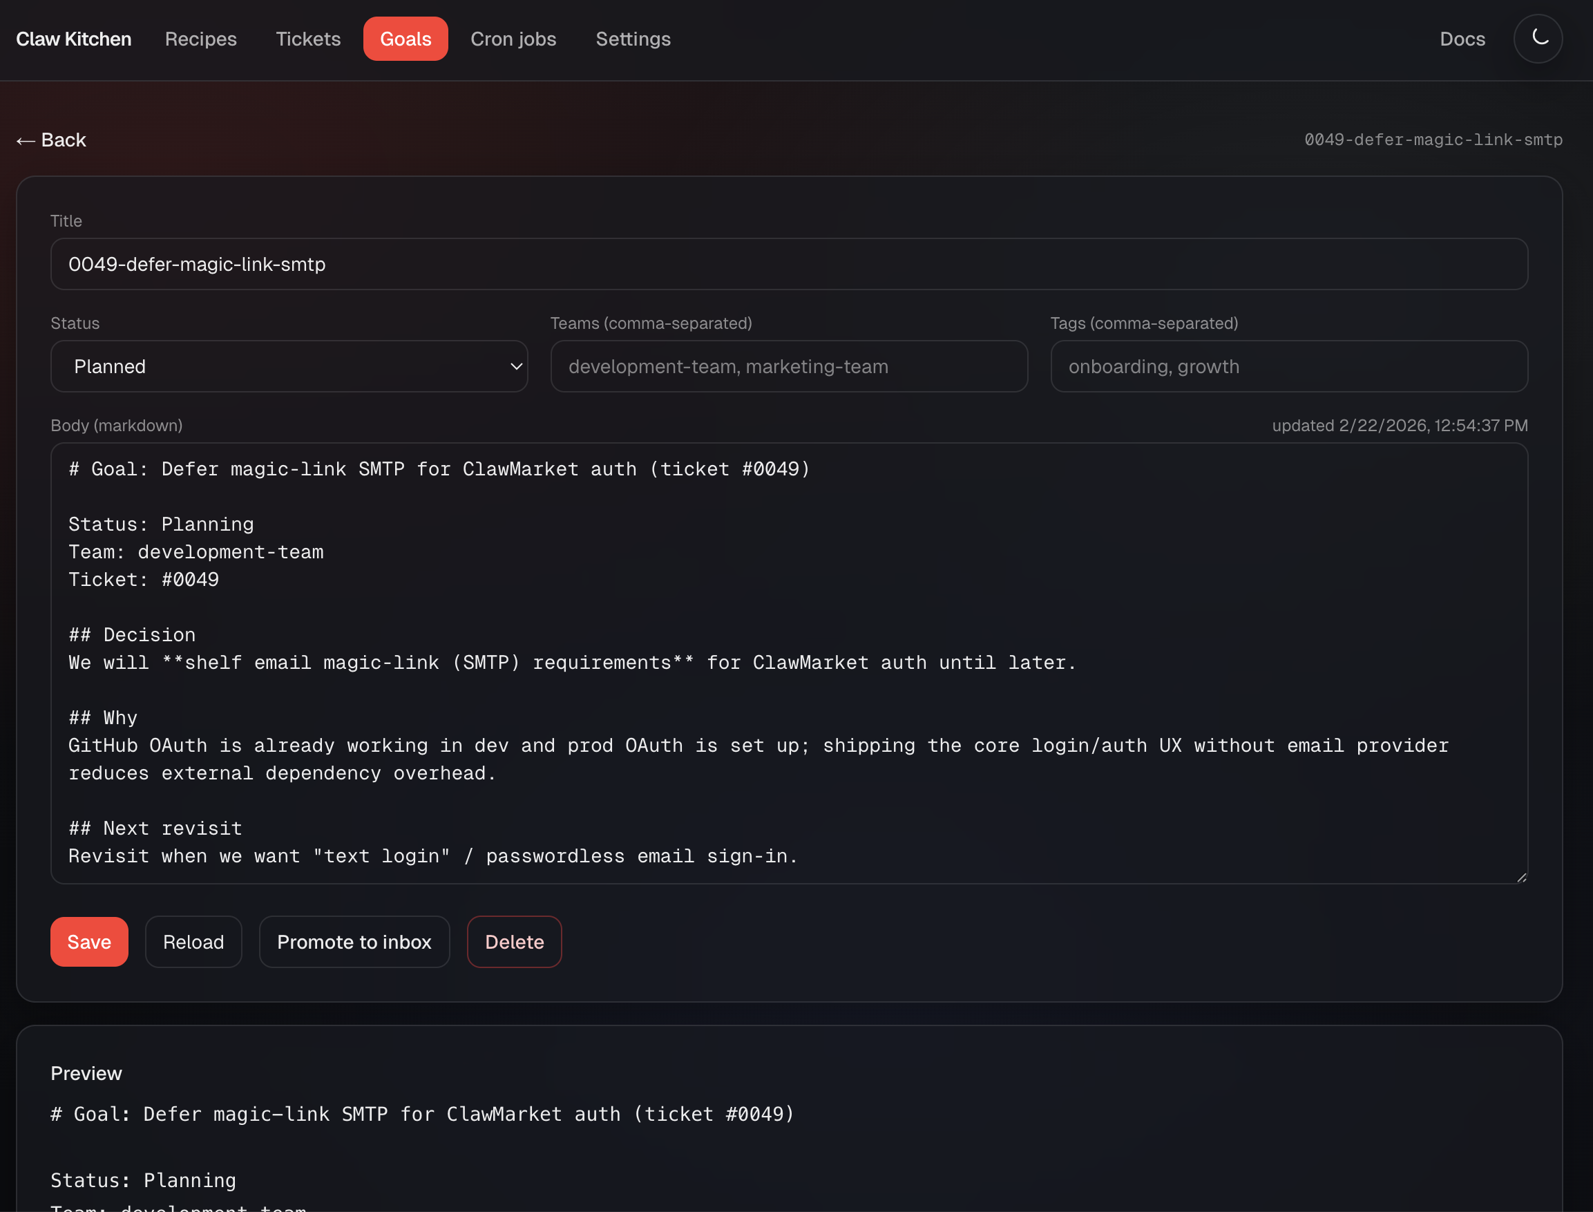1593x1212 pixels.
Task: Open the Status dropdown showing Planned
Action: pos(289,366)
